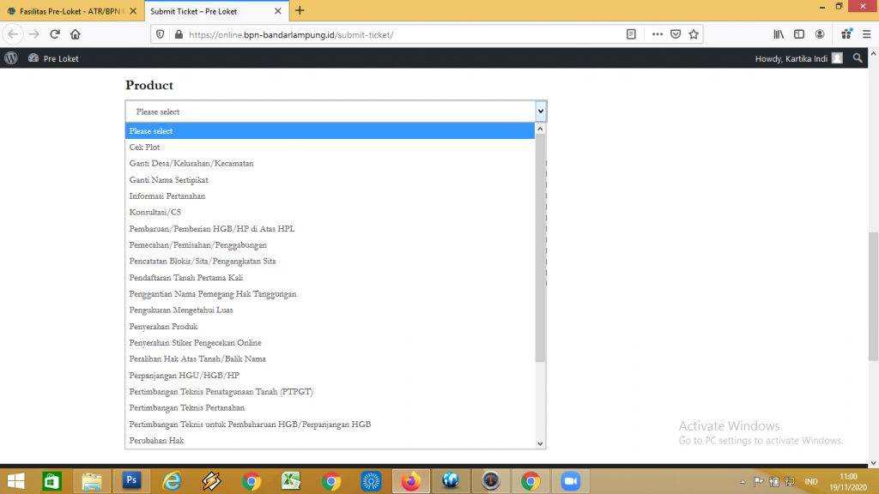This screenshot has width=879, height=494.
Task: Open Photoshop from the taskbar
Action: point(132,481)
